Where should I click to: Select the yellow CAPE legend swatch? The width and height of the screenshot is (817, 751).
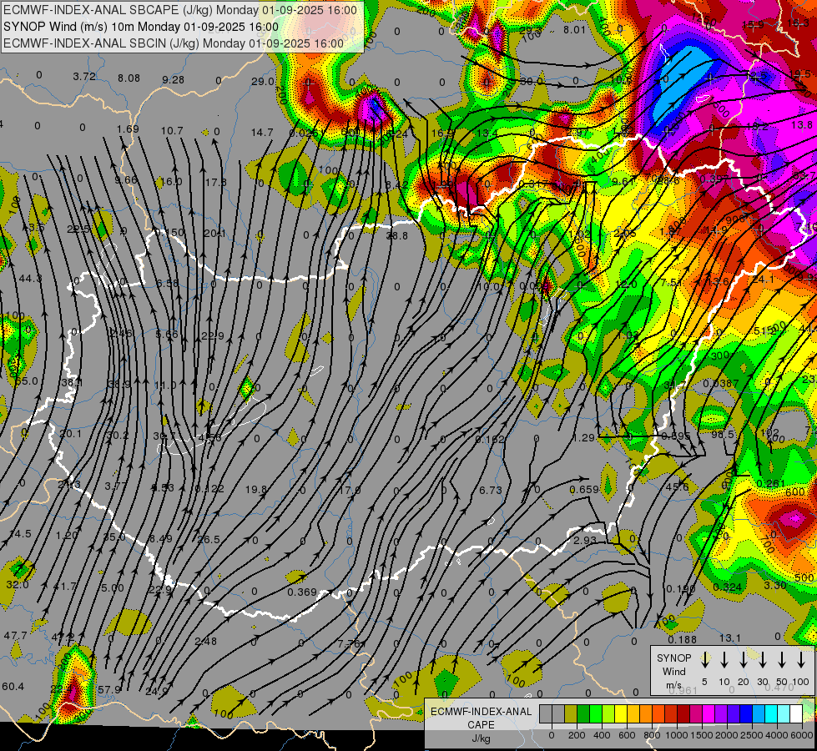pyautogui.click(x=621, y=714)
